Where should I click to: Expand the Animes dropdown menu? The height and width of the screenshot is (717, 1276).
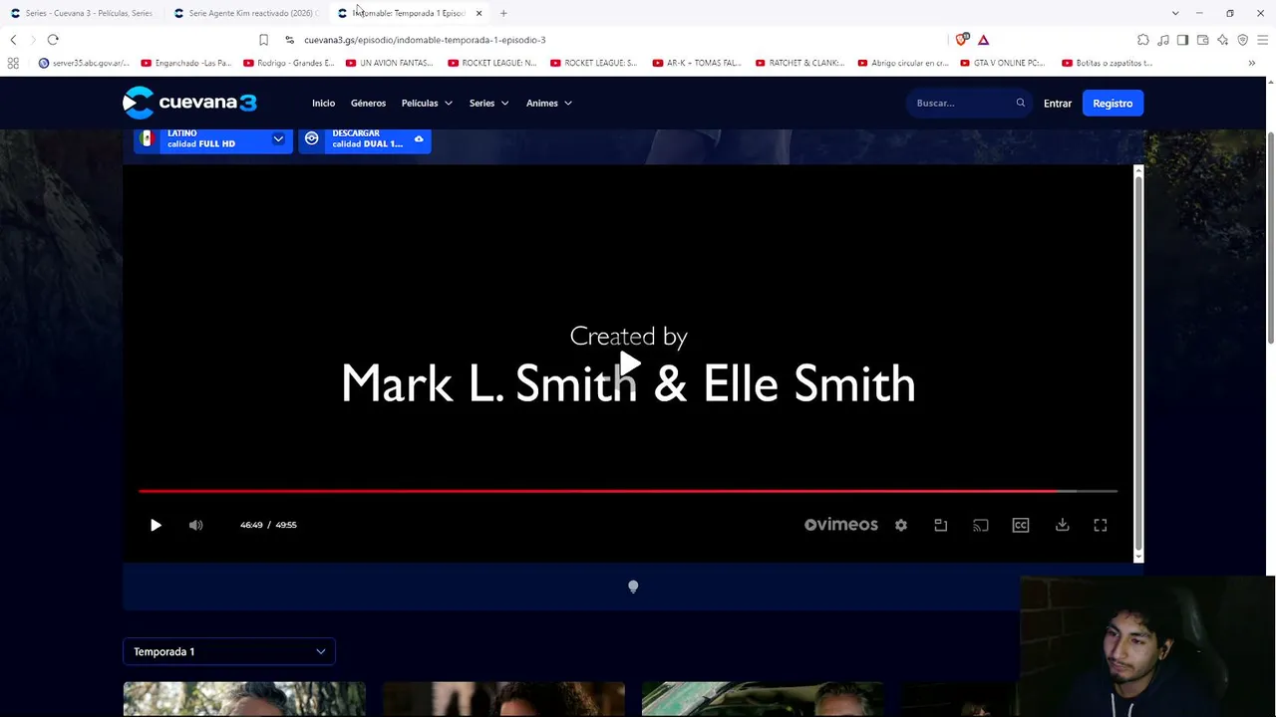point(549,103)
